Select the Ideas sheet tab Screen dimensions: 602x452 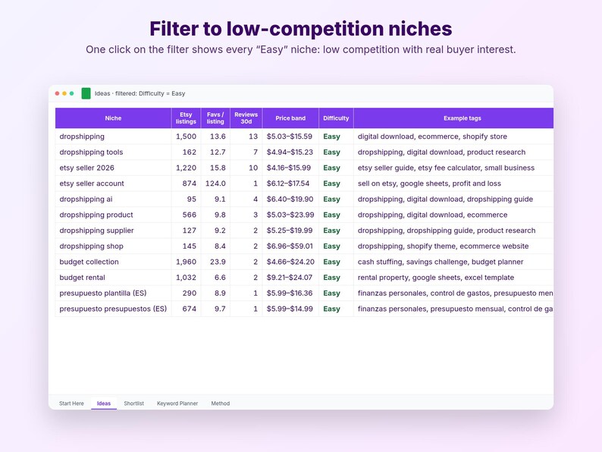[x=104, y=403]
